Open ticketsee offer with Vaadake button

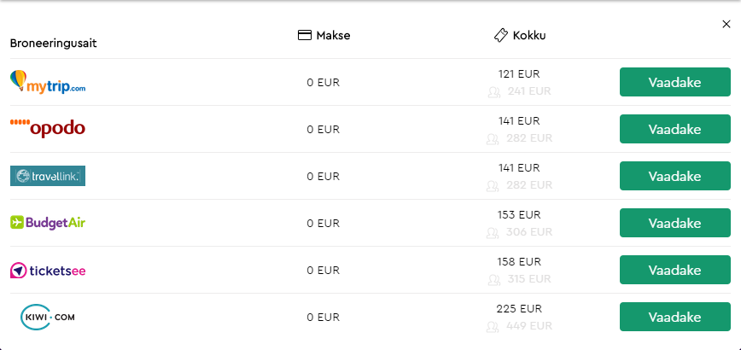[x=674, y=270]
